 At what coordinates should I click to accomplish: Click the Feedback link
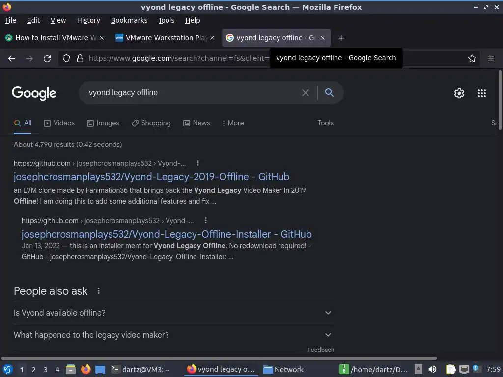pos(320,350)
